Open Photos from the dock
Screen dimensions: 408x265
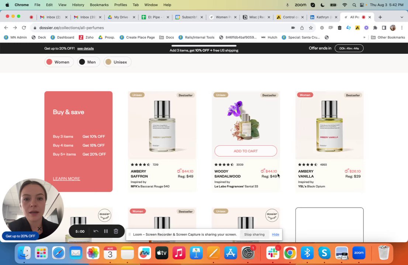click(93, 252)
